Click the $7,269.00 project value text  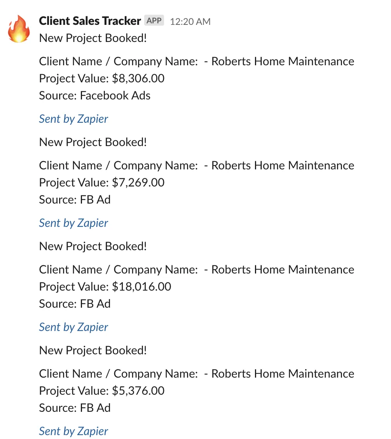tap(138, 183)
